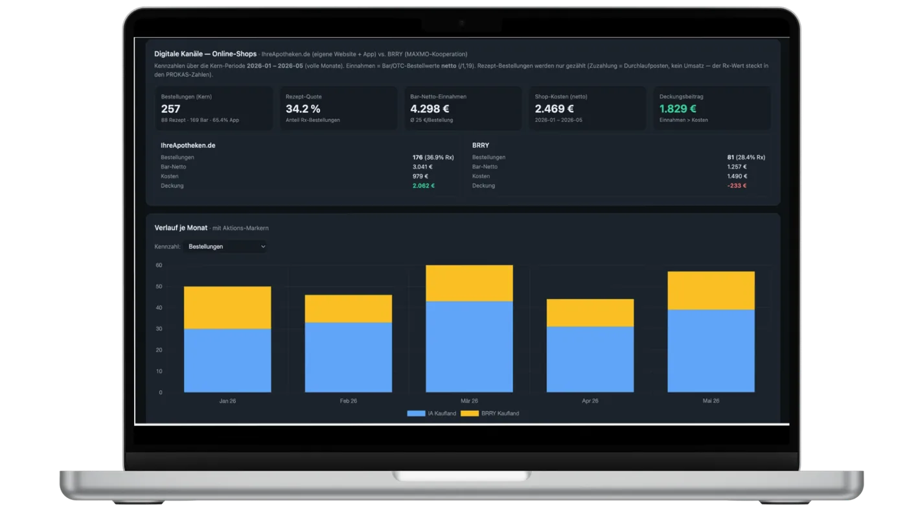
Task: Click the yellow BRRY bar for Mär 26
Action: tap(469, 283)
